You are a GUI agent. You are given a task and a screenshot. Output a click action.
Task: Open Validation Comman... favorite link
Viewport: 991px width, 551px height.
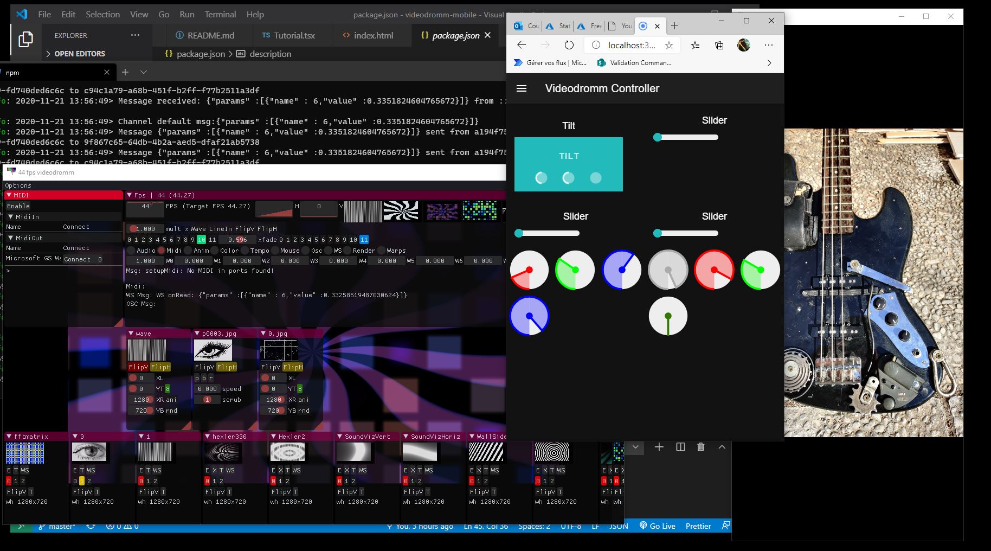634,63
